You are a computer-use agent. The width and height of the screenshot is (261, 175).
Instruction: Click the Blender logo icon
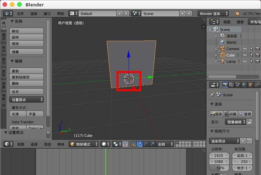coord(237,13)
